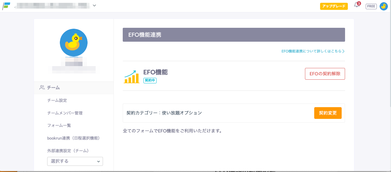Click the large duck profile picture
Viewport: 391px width, 172px height.
tap(74, 43)
